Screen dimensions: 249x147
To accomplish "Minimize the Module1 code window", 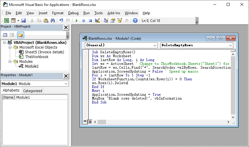I will point(210,38).
